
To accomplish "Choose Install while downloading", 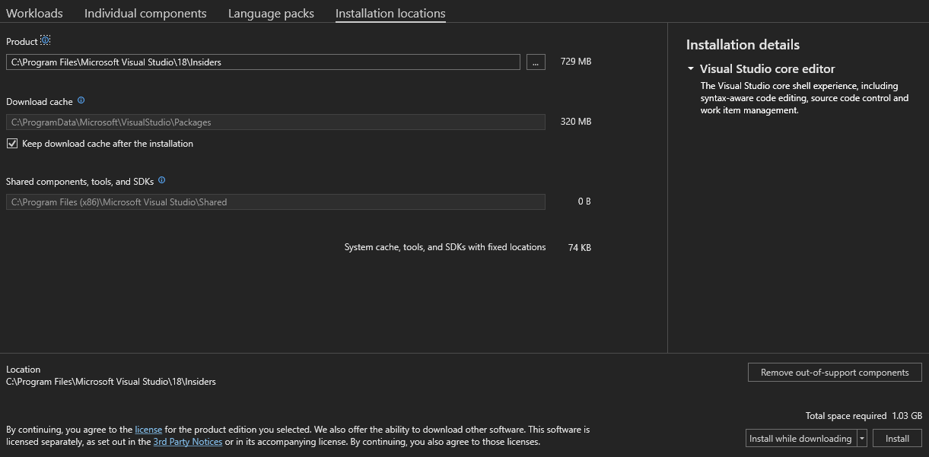I will 800,438.
